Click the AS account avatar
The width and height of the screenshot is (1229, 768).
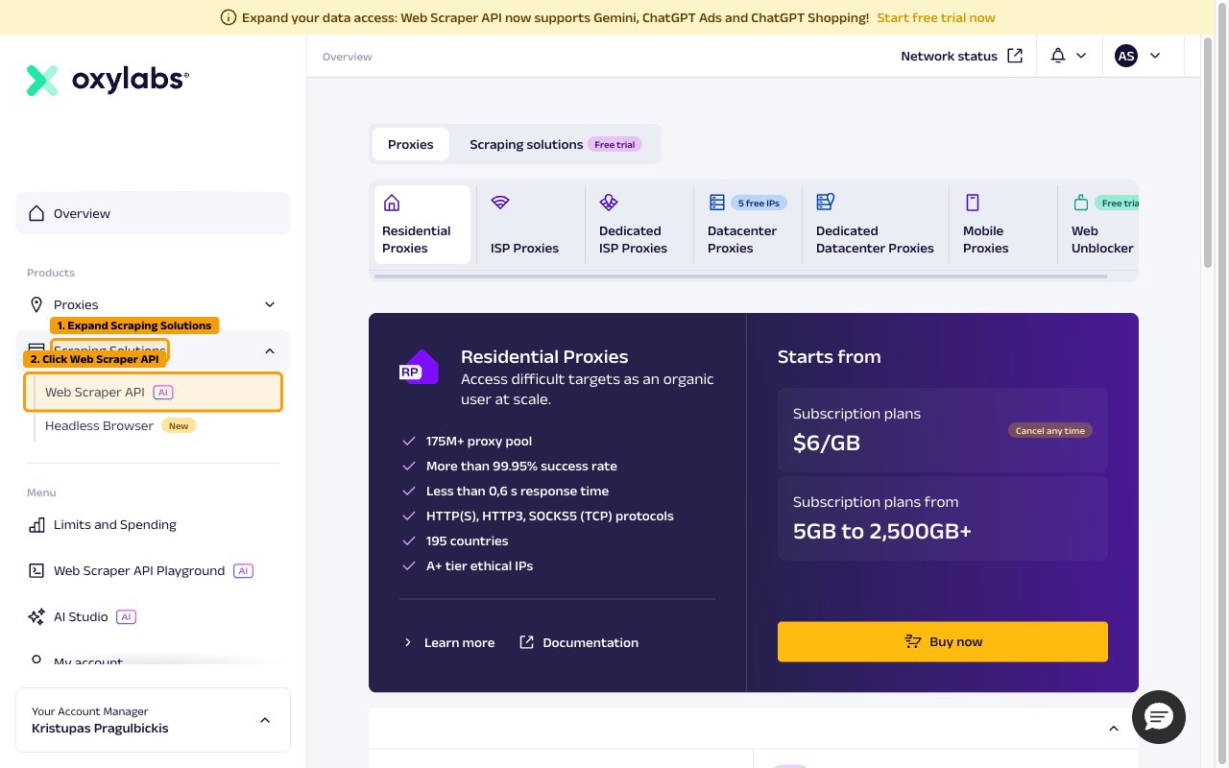point(1126,56)
